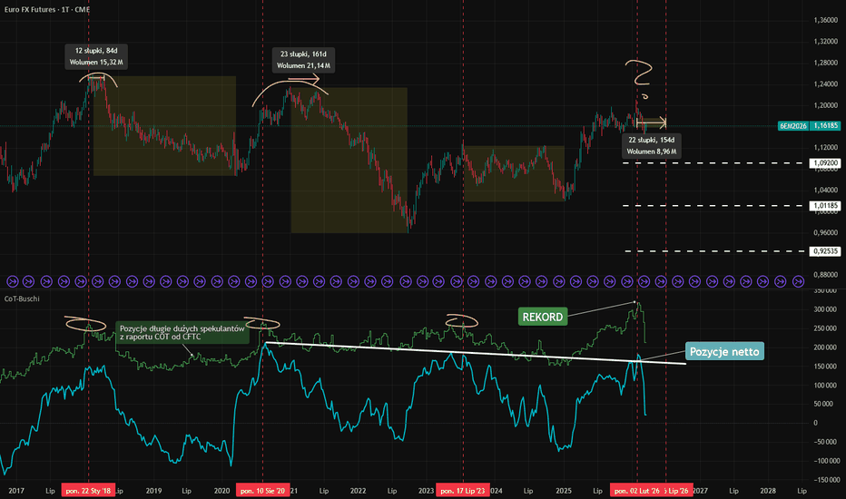Click the pon. 10 Sie '20 date label
The height and width of the screenshot is (499, 846).
tap(262, 490)
